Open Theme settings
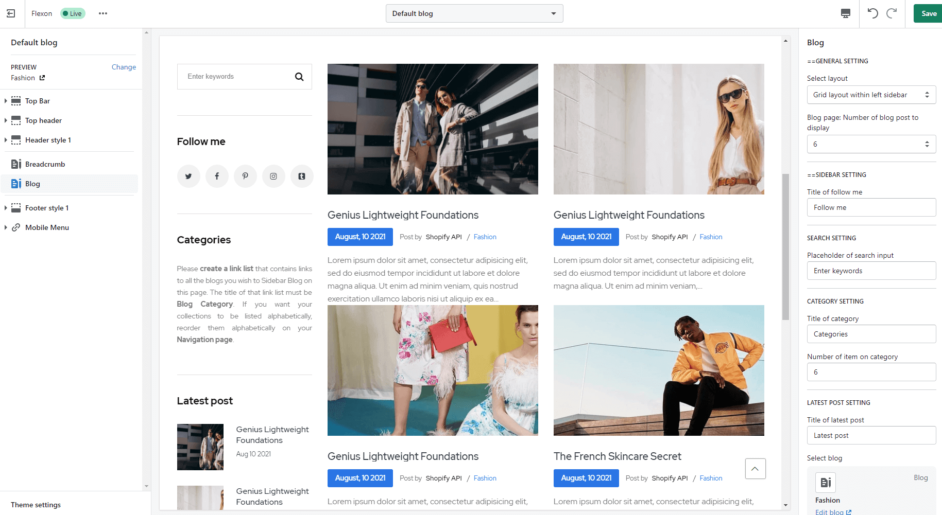This screenshot has height=515, width=942. (36, 505)
